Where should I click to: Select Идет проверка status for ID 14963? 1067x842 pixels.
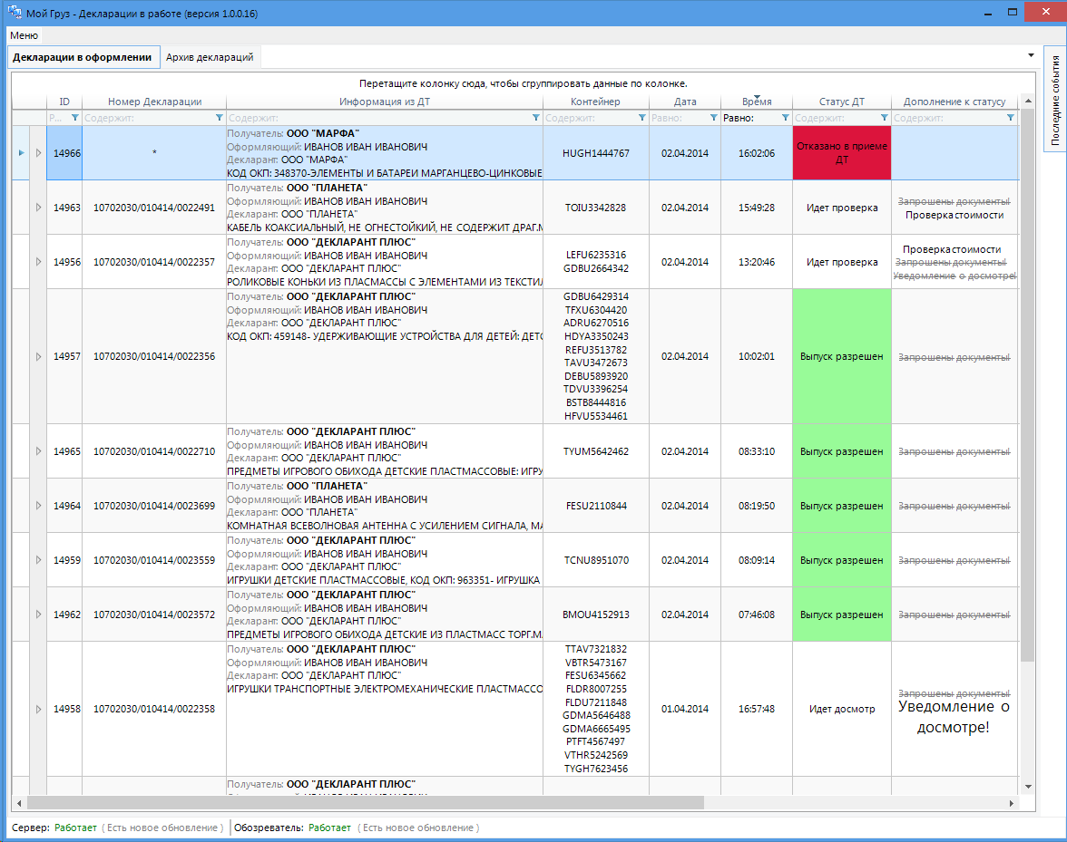(x=842, y=208)
